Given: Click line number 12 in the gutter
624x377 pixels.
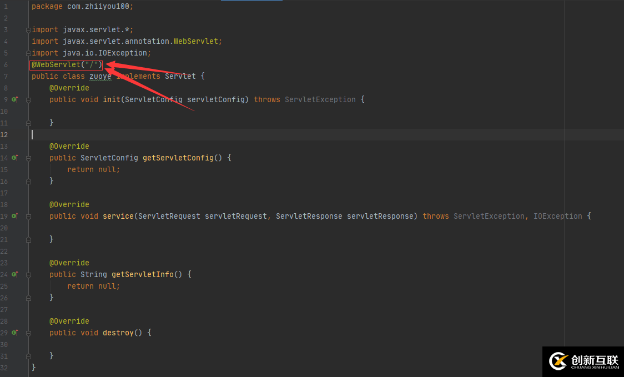Looking at the screenshot, I should [5, 134].
